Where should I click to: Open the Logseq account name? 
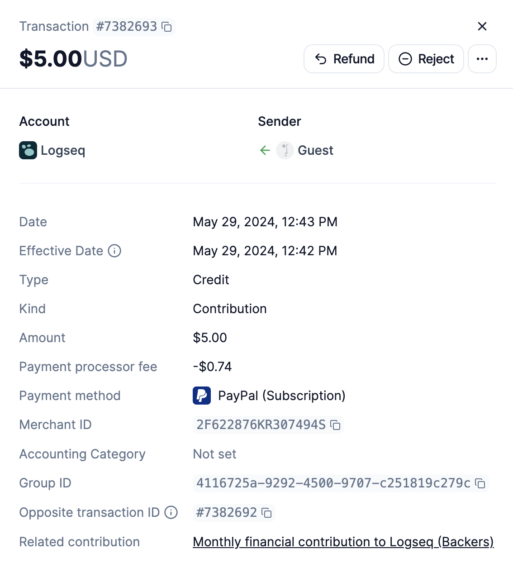pyautogui.click(x=63, y=150)
